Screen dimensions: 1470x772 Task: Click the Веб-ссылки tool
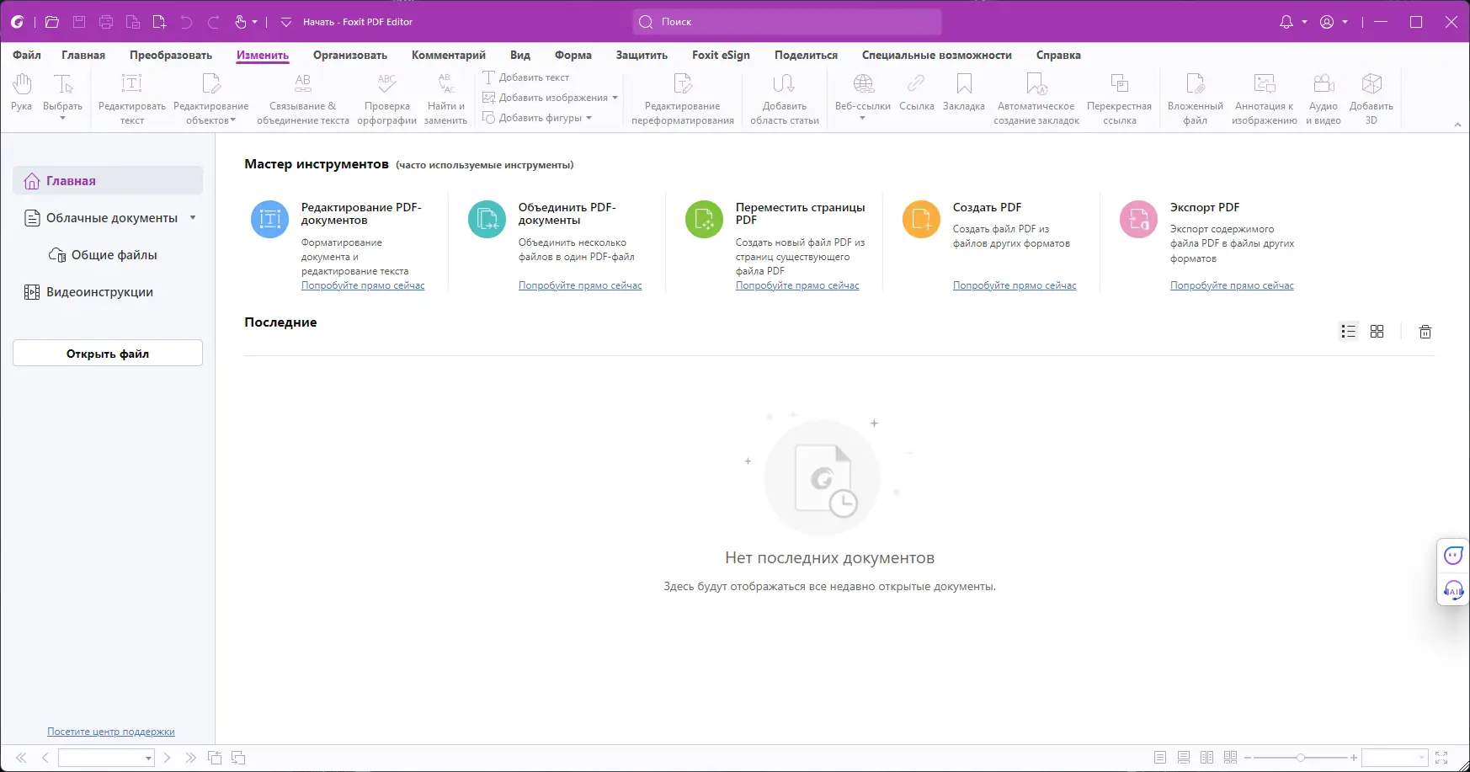point(863,91)
